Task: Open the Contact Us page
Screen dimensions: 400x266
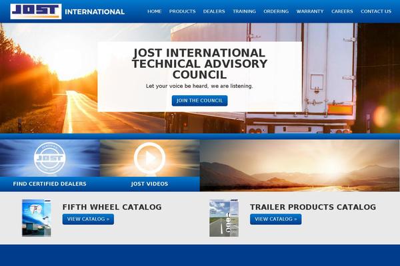Action: pyautogui.click(x=376, y=11)
